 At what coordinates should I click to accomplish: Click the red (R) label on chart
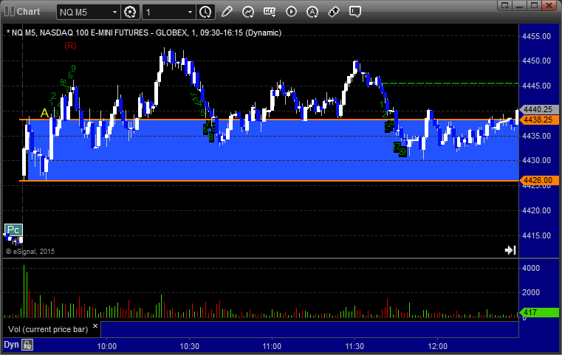[70, 46]
